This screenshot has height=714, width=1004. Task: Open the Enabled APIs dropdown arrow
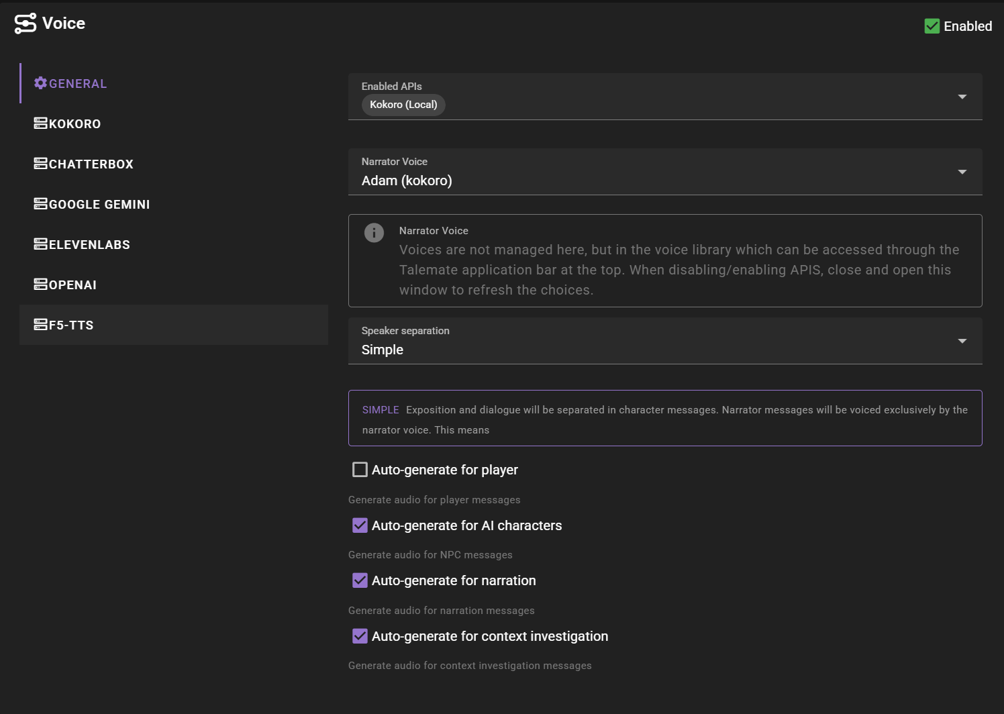(x=962, y=97)
